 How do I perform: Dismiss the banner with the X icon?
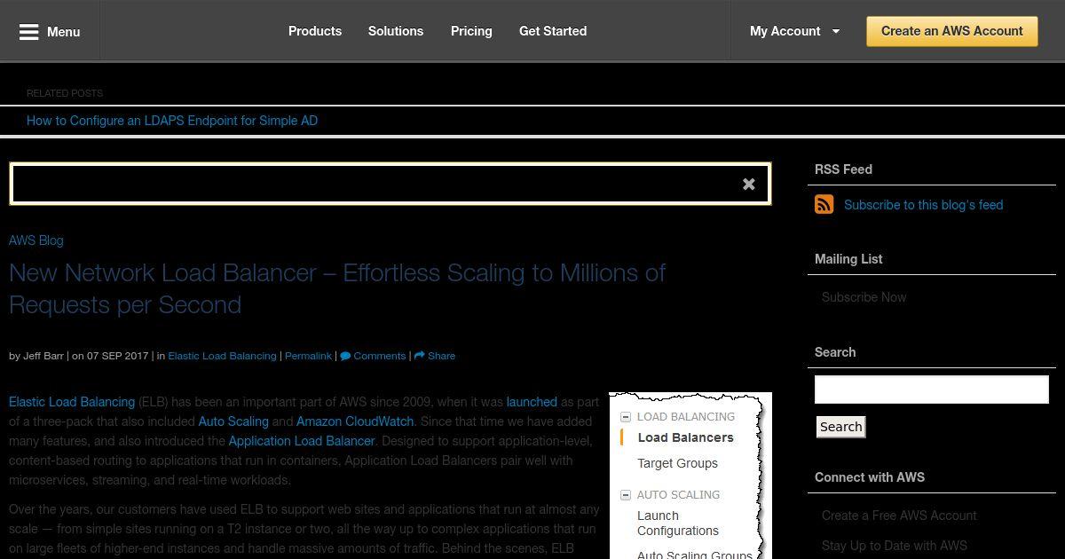pos(749,184)
